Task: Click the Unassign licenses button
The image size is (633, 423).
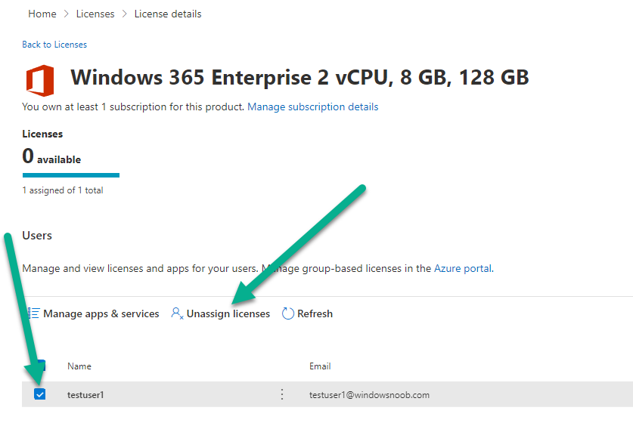Action: click(x=220, y=313)
